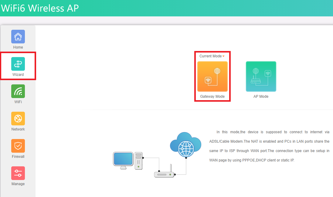Click the Home text label in sidebar
This screenshot has height=197, width=333.
click(x=18, y=47)
